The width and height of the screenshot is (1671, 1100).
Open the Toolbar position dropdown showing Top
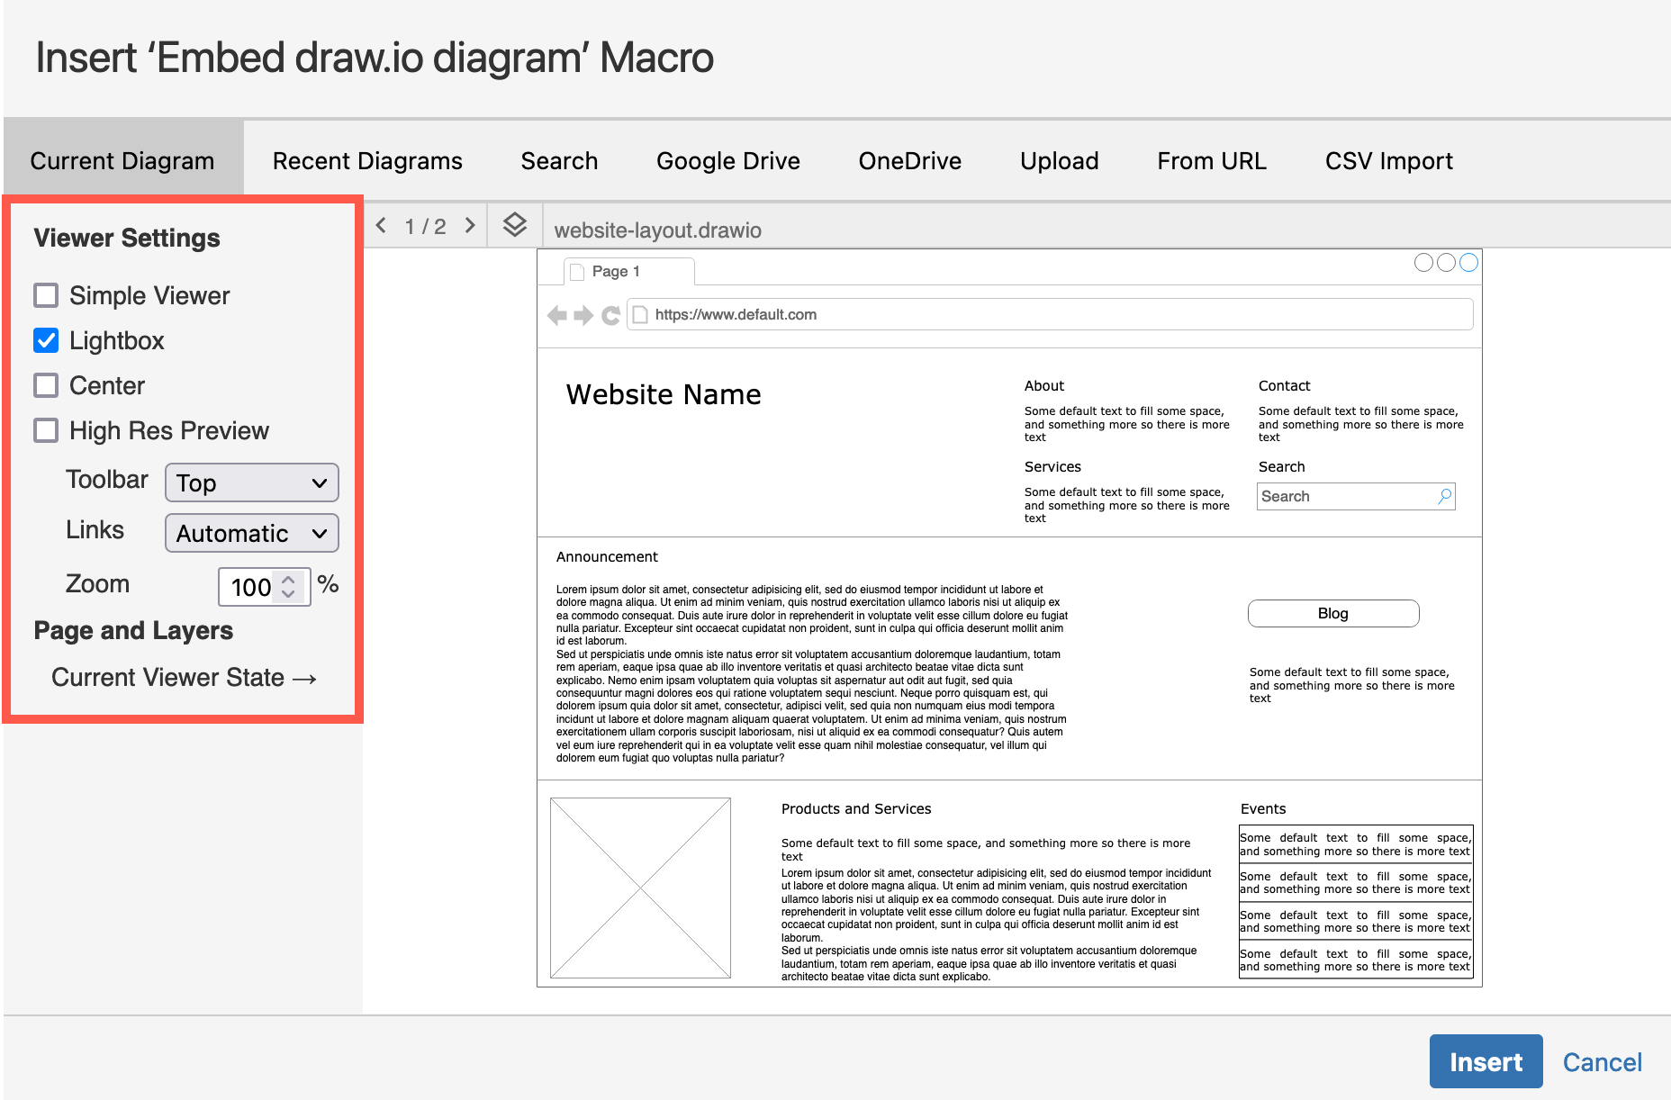pyautogui.click(x=251, y=482)
